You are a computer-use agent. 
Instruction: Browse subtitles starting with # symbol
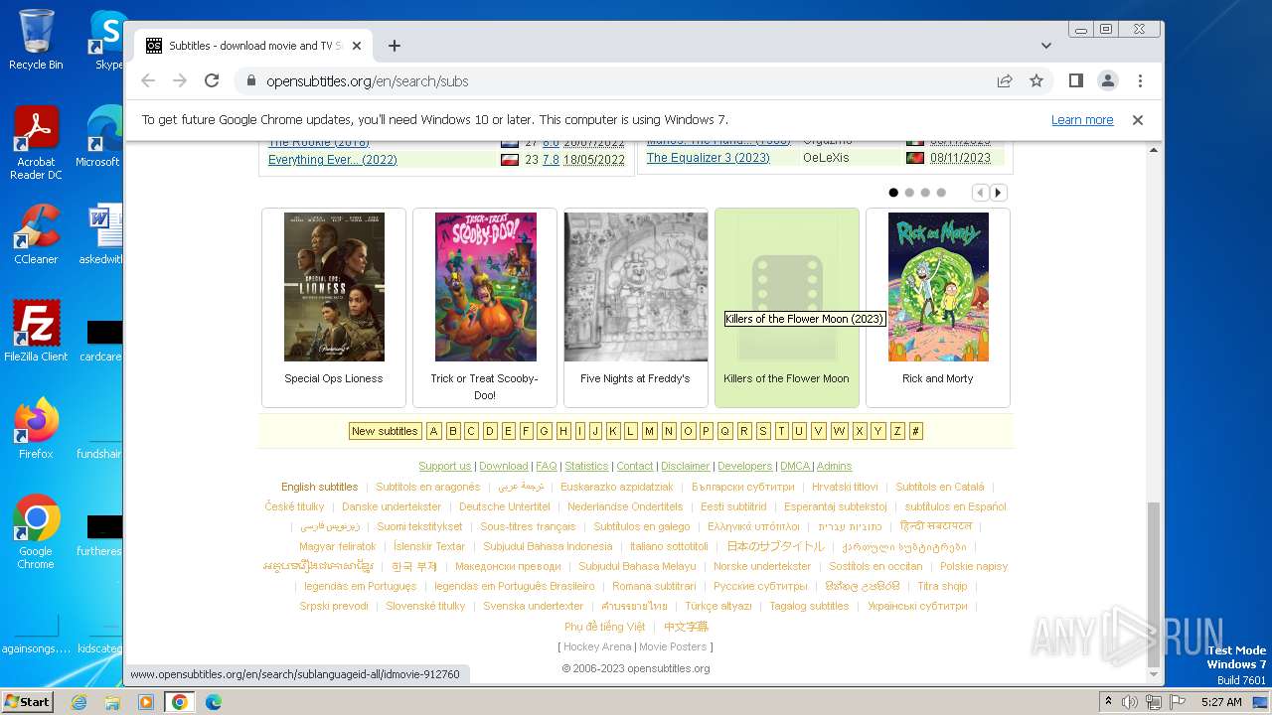(916, 431)
